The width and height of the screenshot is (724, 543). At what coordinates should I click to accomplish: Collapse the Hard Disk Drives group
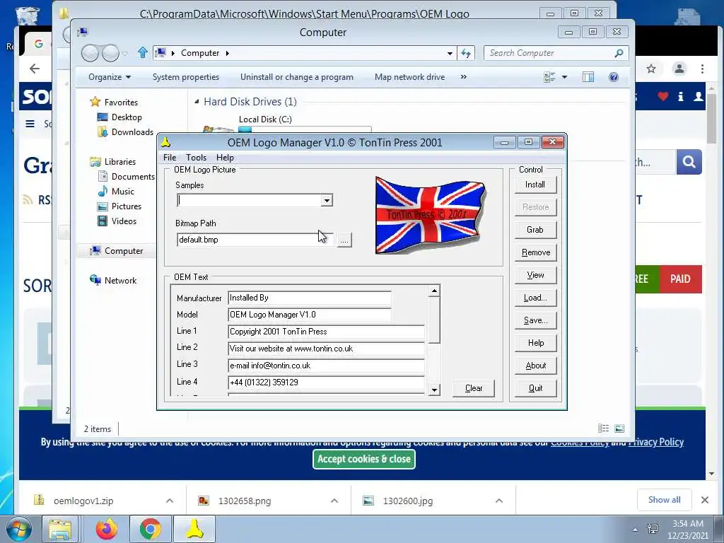(197, 102)
